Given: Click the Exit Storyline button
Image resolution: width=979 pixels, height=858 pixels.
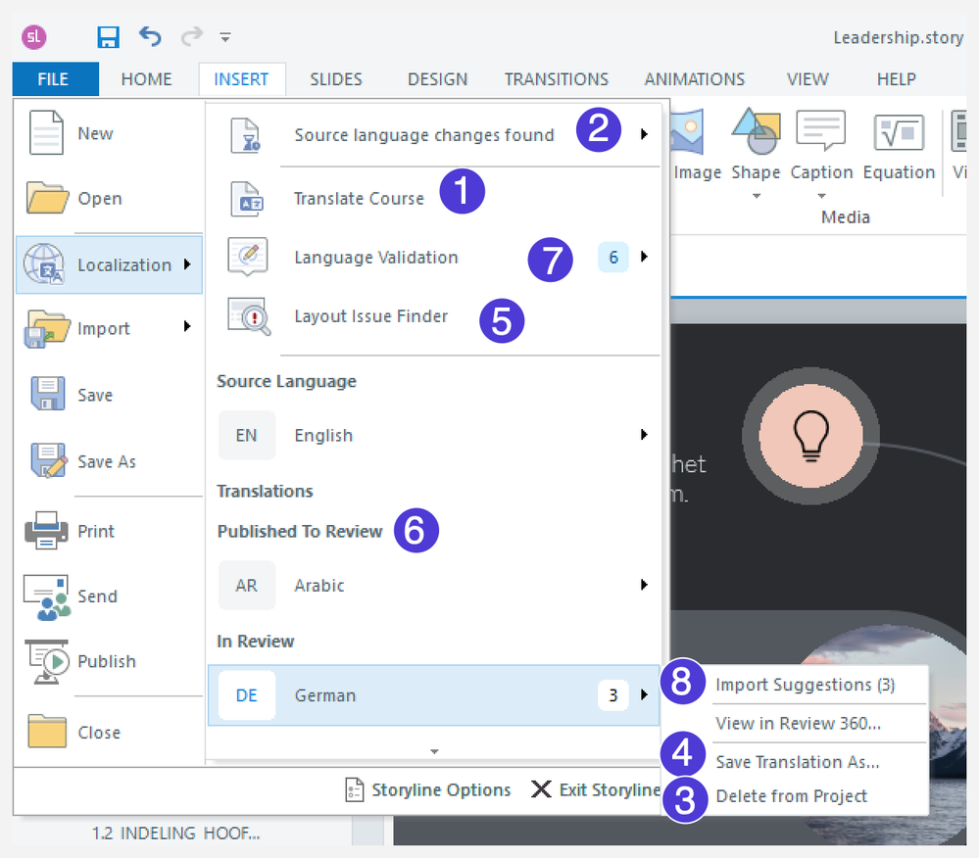Looking at the screenshot, I should [x=596, y=790].
